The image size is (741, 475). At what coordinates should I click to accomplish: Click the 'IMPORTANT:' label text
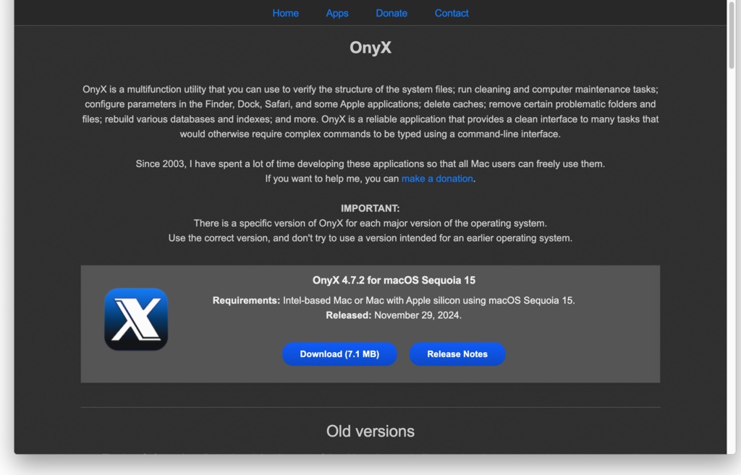coord(370,208)
